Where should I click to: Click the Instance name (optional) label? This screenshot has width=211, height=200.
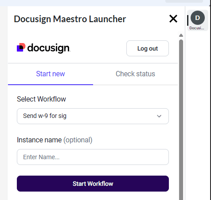[x=55, y=140]
